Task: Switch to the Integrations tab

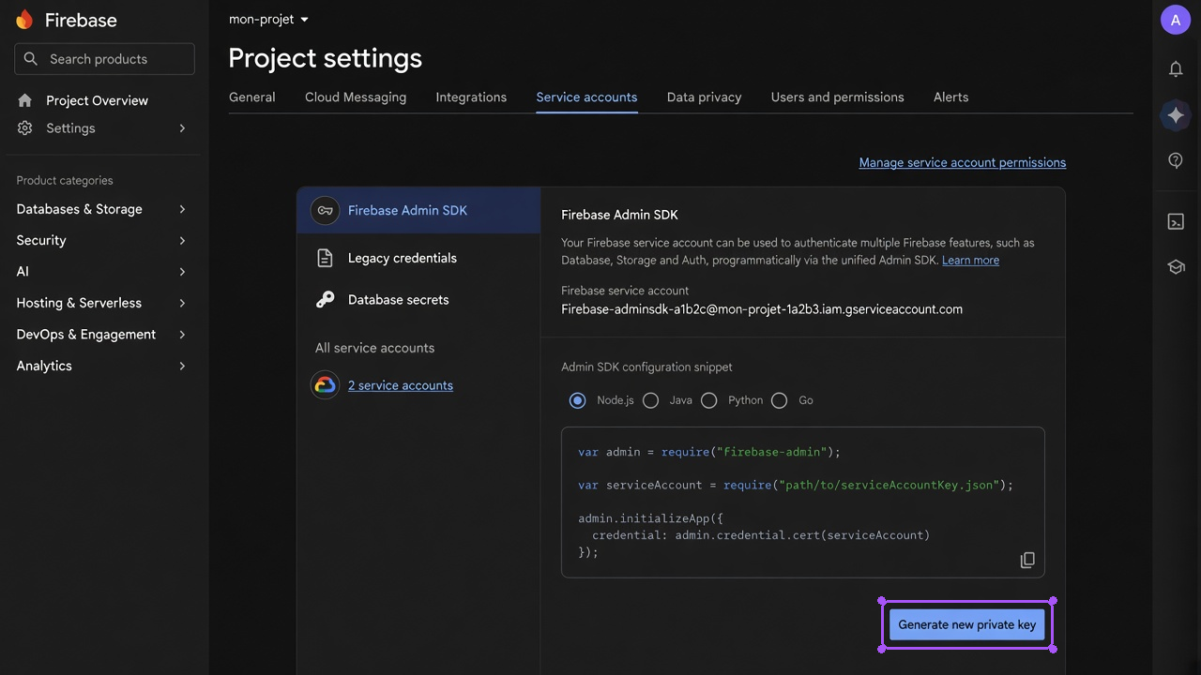Action: click(471, 97)
